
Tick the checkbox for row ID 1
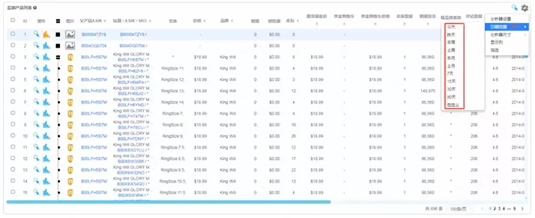12,34
